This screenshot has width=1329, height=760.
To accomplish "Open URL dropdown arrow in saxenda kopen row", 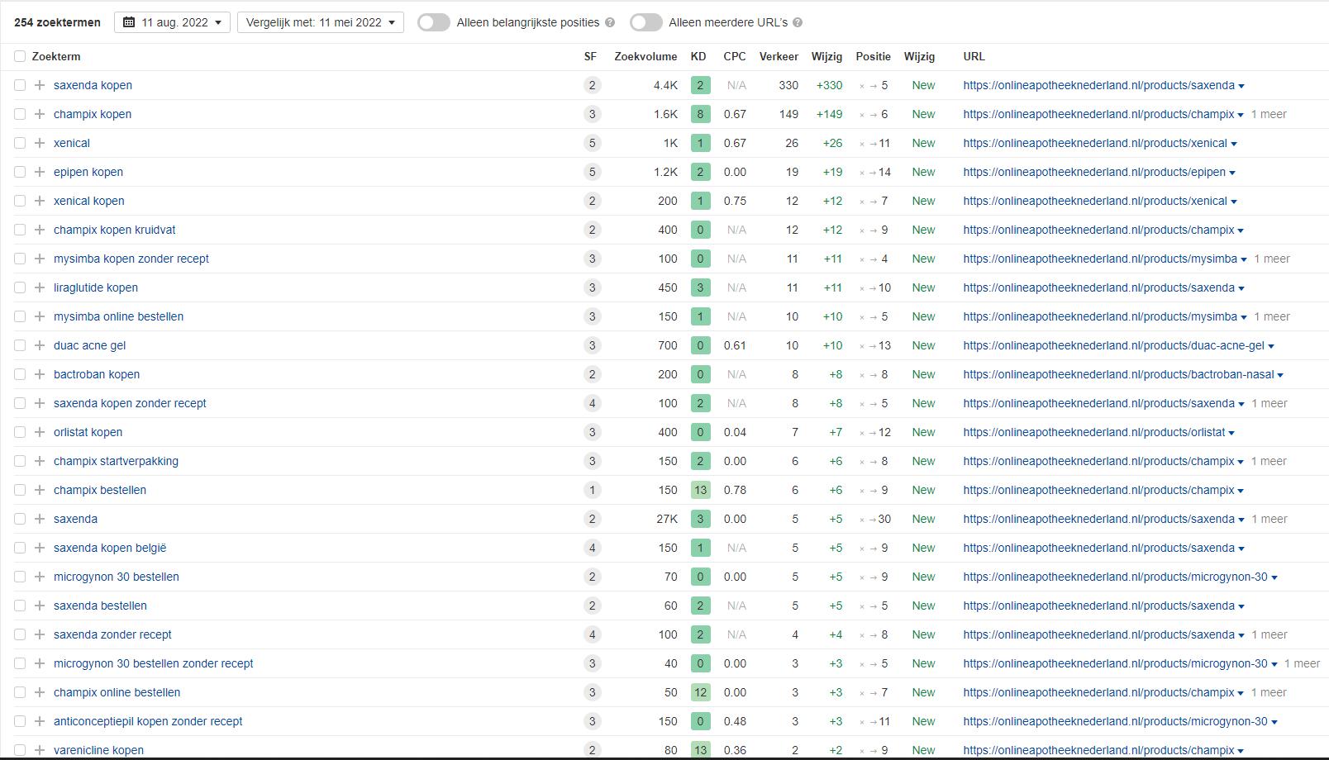I will tap(1241, 86).
